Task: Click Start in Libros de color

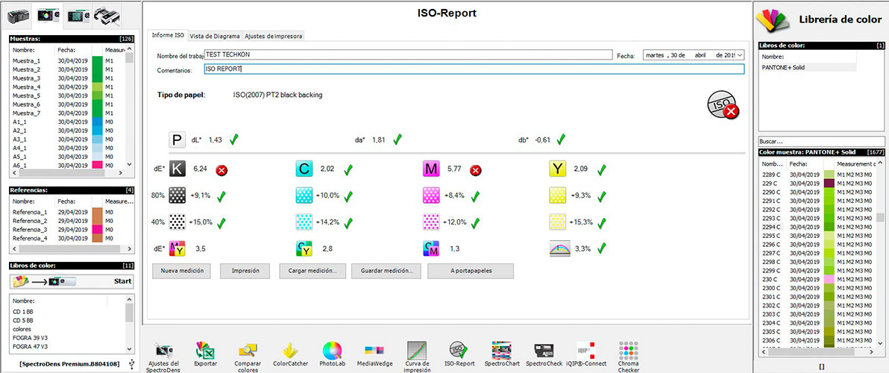Action: (x=122, y=281)
